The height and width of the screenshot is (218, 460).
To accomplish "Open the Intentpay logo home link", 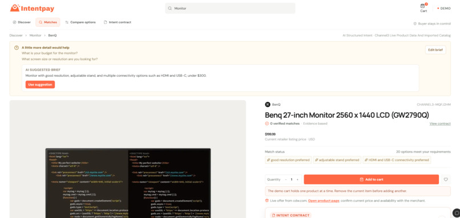I will click(32, 9).
